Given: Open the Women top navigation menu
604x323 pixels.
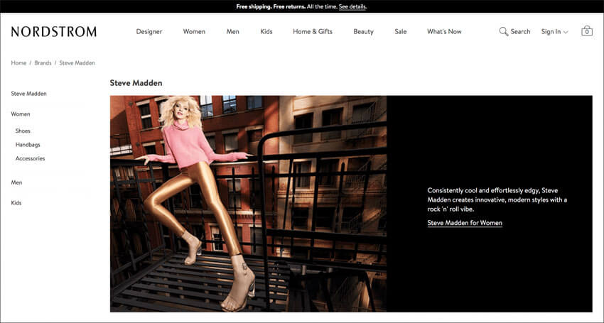Looking at the screenshot, I should (x=194, y=31).
